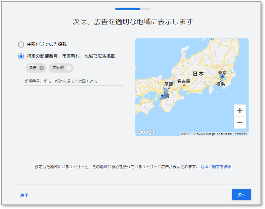Open the 地域に関する詳細 link
This screenshot has width=265, height=209.
(x=216, y=167)
